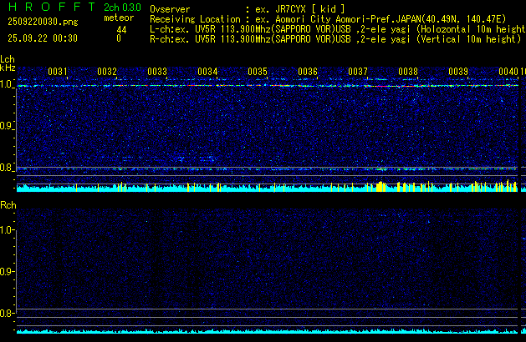Click the meteor count value 44
Image resolution: width=526 pixels, height=342 pixels.
click(121, 29)
